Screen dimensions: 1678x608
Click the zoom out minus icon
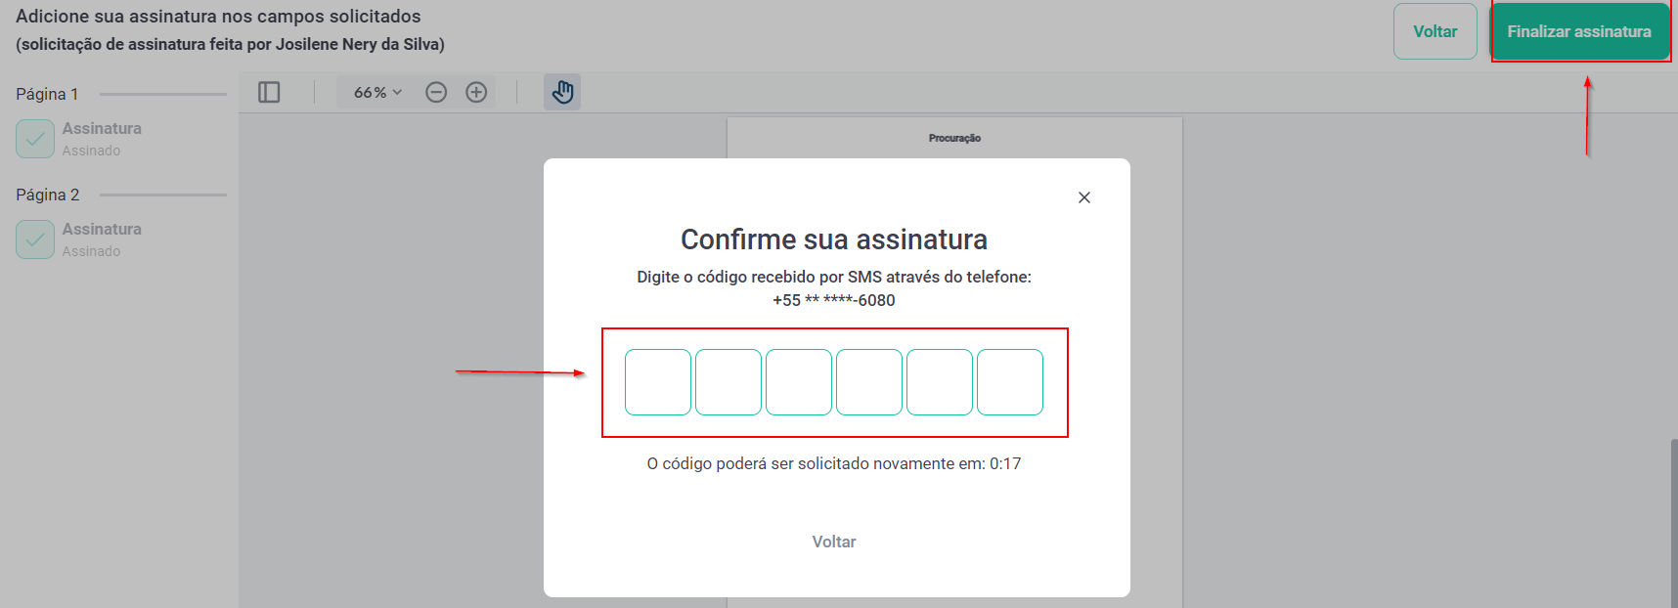click(436, 92)
